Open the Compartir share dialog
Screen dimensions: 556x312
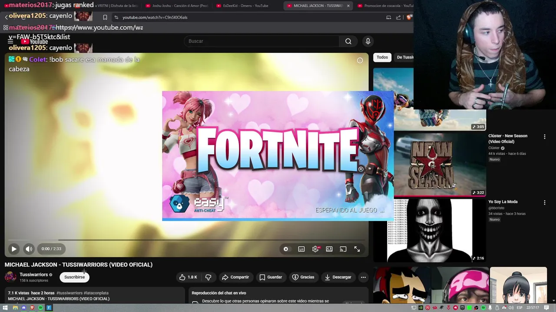(235, 277)
